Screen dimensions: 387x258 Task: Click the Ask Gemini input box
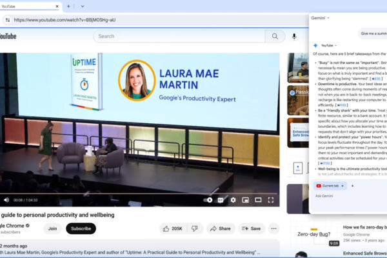click(x=348, y=196)
